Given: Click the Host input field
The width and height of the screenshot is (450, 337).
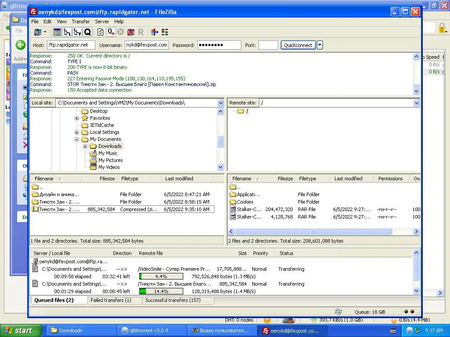Looking at the screenshot, I should (x=71, y=45).
